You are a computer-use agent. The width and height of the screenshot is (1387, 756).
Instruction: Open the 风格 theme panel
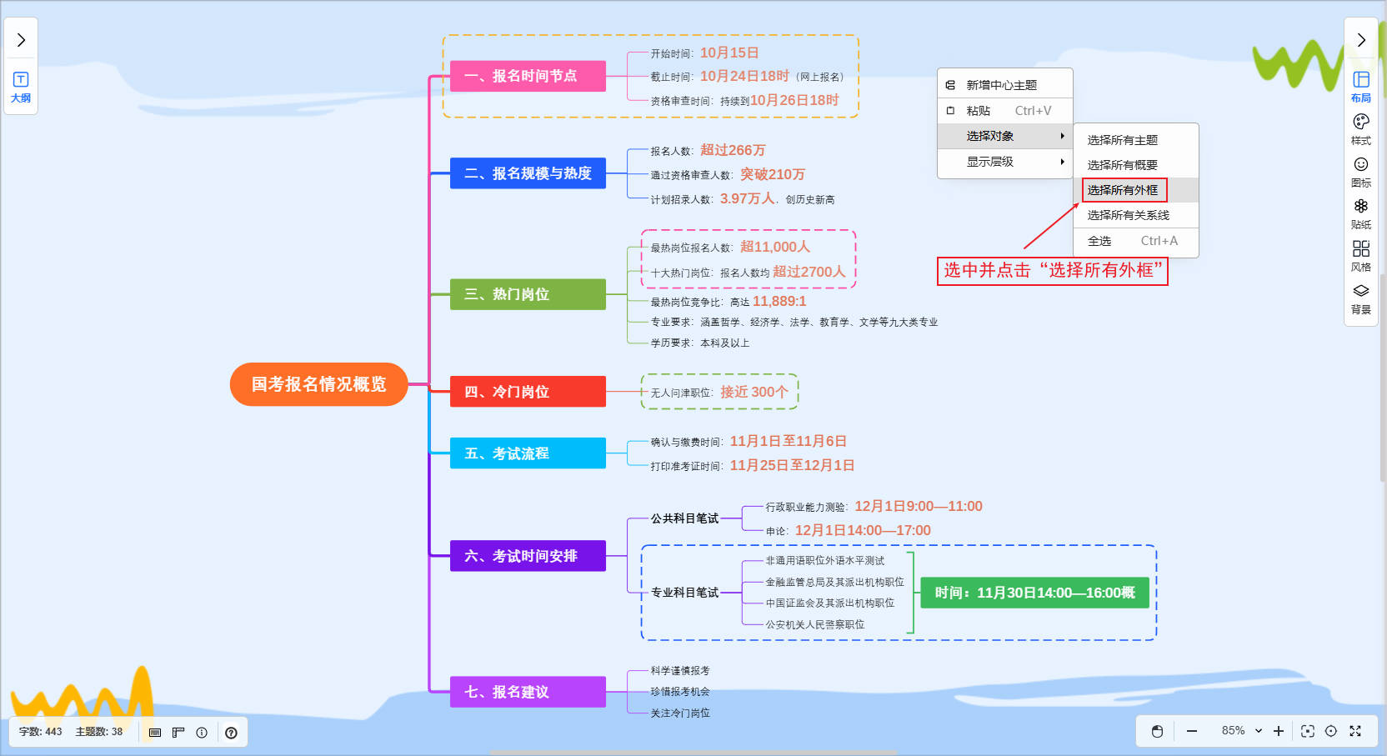1360,255
